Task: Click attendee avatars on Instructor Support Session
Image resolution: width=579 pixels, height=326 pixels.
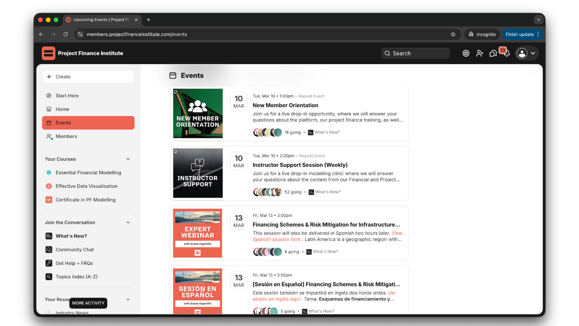Action: pos(267,192)
